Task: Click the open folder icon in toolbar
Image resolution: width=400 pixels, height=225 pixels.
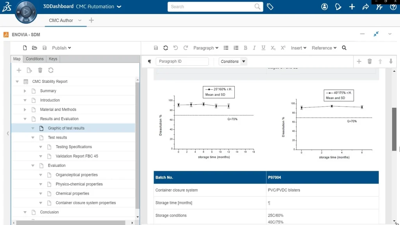Action: pos(35,48)
